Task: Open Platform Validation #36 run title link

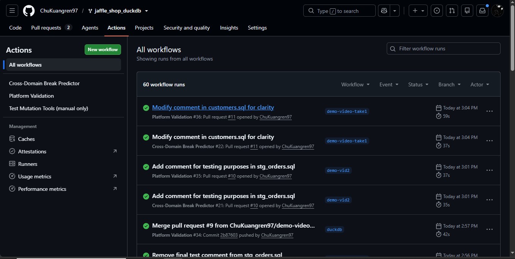Action: (213, 108)
